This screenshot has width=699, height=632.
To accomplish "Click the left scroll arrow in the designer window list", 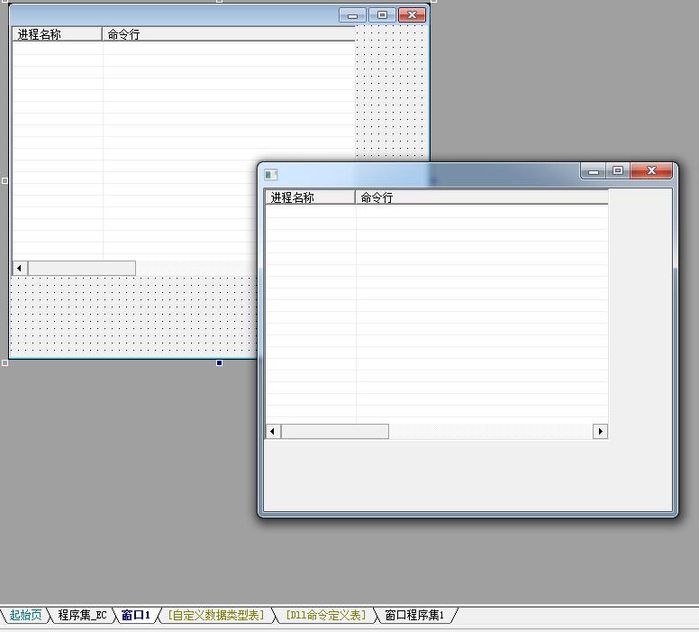I will point(20,269).
